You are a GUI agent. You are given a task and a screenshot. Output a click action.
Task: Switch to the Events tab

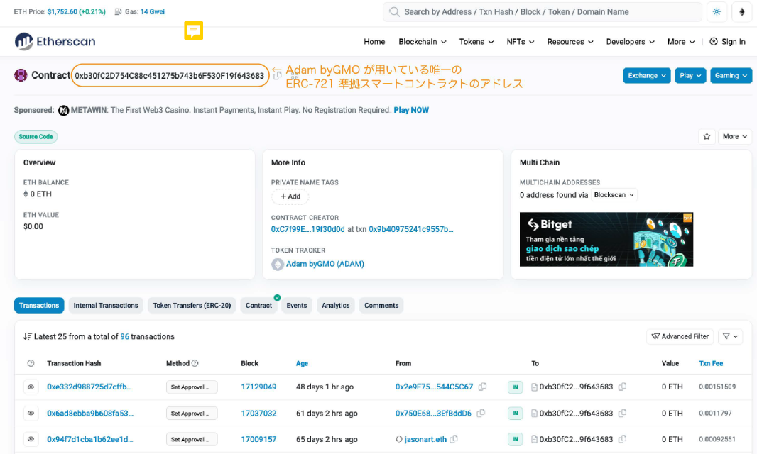click(296, 306)
